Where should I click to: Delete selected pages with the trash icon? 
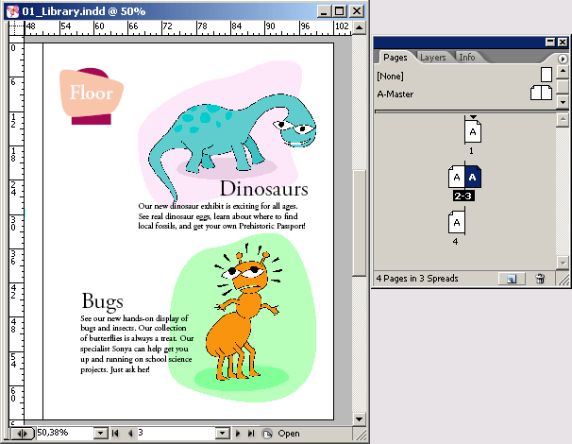pos(540,279)
